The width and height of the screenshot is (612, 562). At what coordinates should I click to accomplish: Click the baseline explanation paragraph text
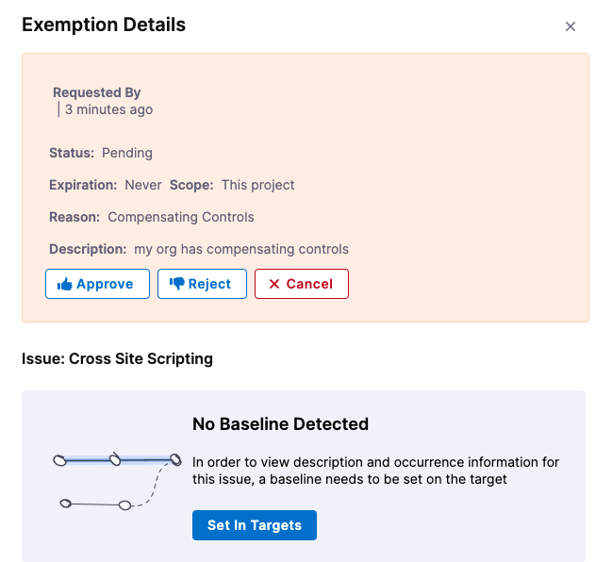[x=375, y=471]
